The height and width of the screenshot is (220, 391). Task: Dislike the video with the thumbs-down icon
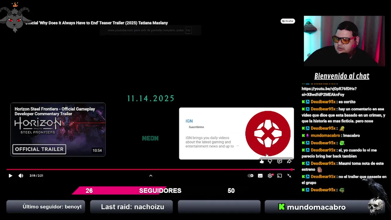270,161
